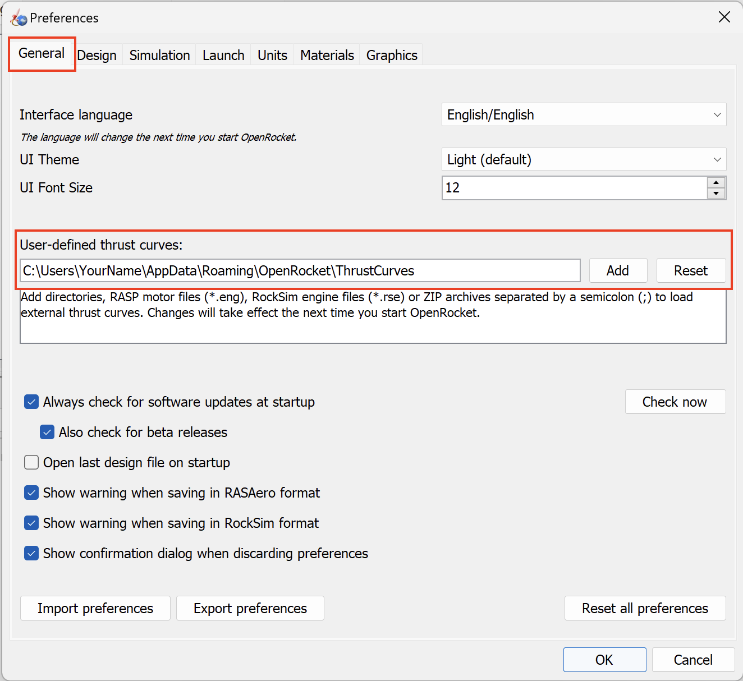Toggle confirmation dialog when discarding preferences

click(31, 554)
